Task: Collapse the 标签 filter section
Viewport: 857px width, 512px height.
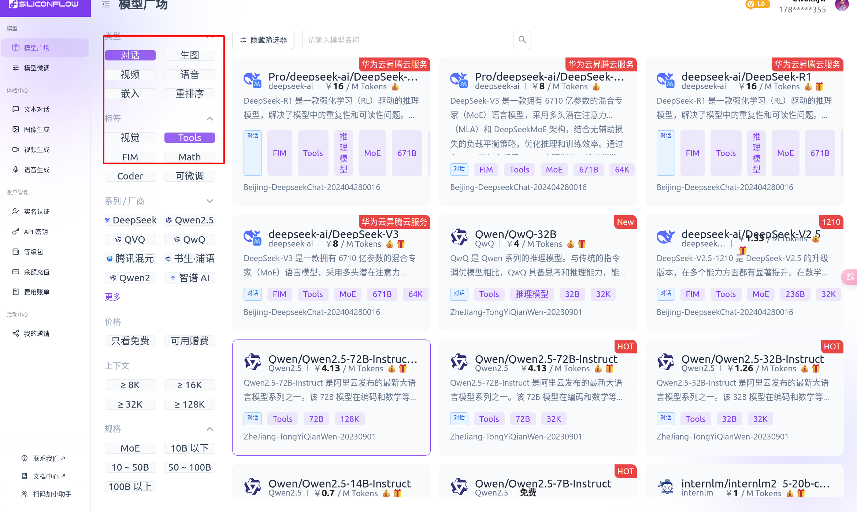Action: click(x=210, y=119)
